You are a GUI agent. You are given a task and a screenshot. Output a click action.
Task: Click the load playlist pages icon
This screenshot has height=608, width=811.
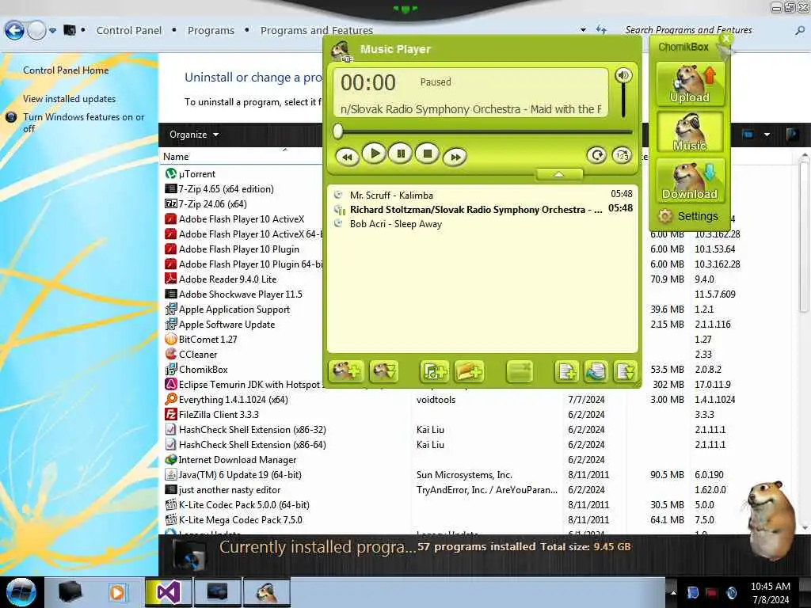coord(596,371)
